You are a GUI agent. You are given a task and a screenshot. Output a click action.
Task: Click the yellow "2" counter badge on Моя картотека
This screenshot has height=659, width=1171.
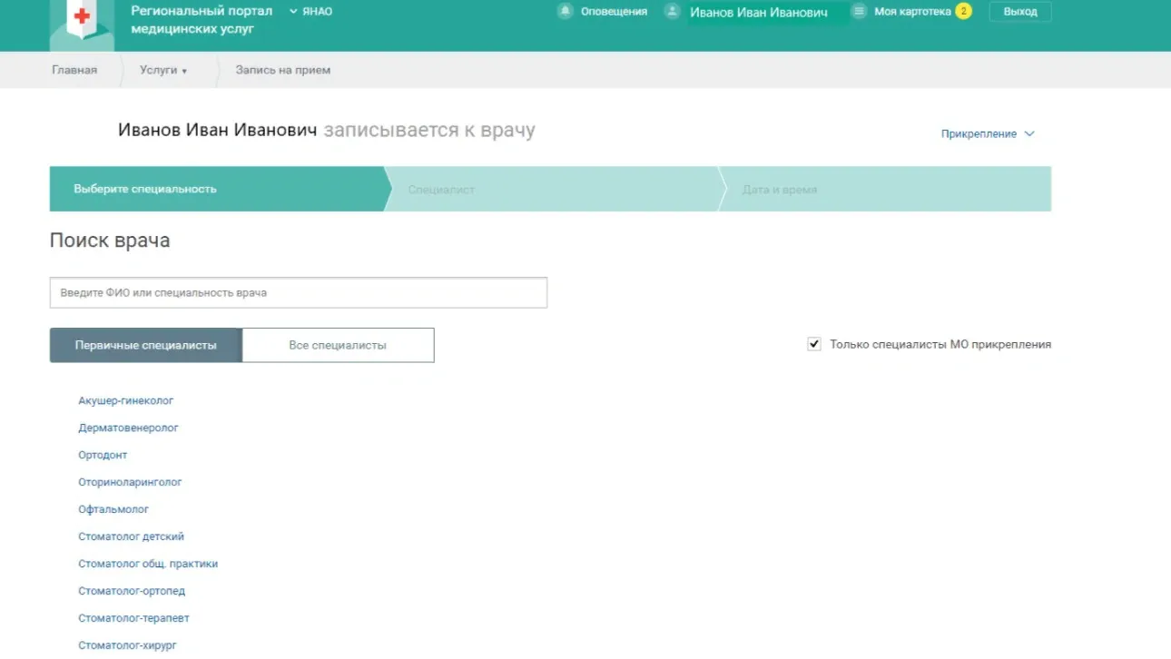tap(964, 12)
